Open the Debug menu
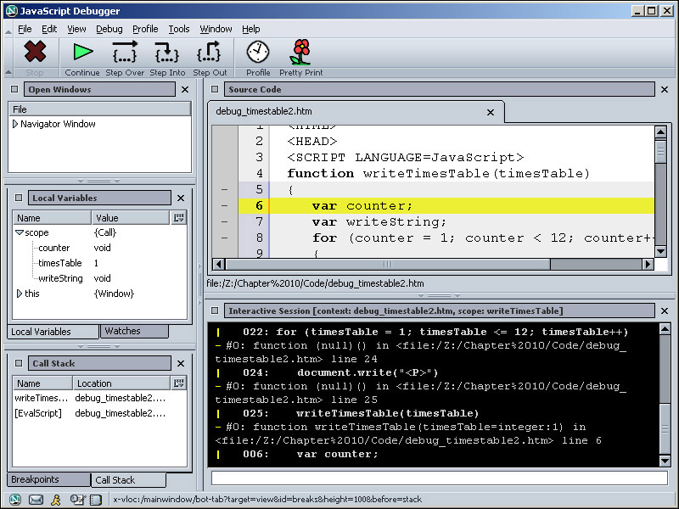This screenshot has width=679, height=509. tap(109, 29)
